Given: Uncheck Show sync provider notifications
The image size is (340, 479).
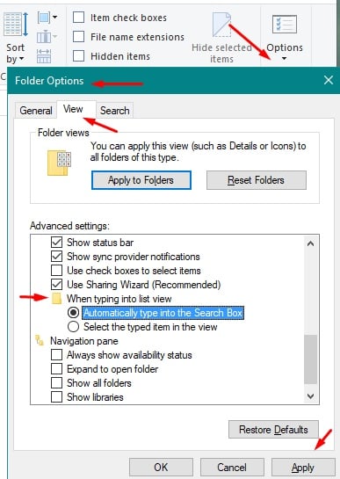Looking at the screenshot, I should click(56, 257).
